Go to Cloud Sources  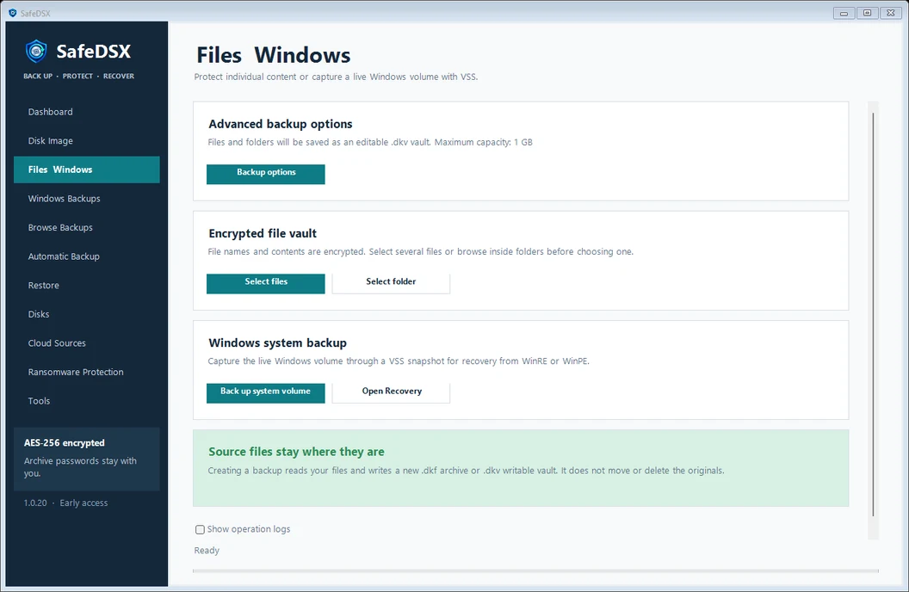(86, 343)
